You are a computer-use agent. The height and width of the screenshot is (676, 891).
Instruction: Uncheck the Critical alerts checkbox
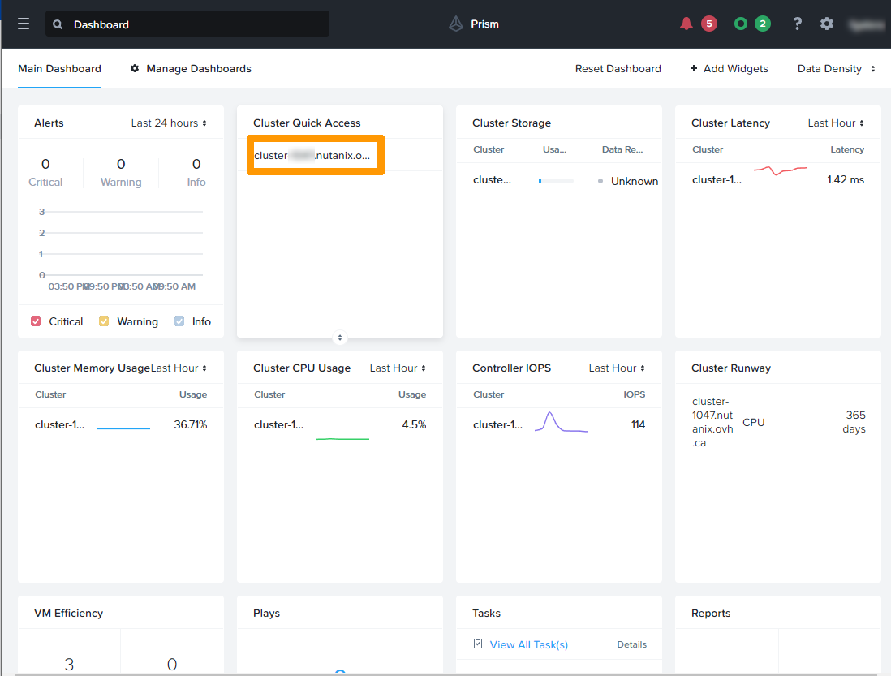[36, 321]
